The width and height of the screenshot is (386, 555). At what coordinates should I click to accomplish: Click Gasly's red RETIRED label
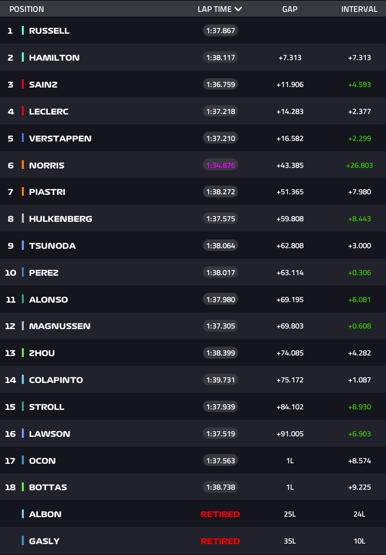click(220, 541)
